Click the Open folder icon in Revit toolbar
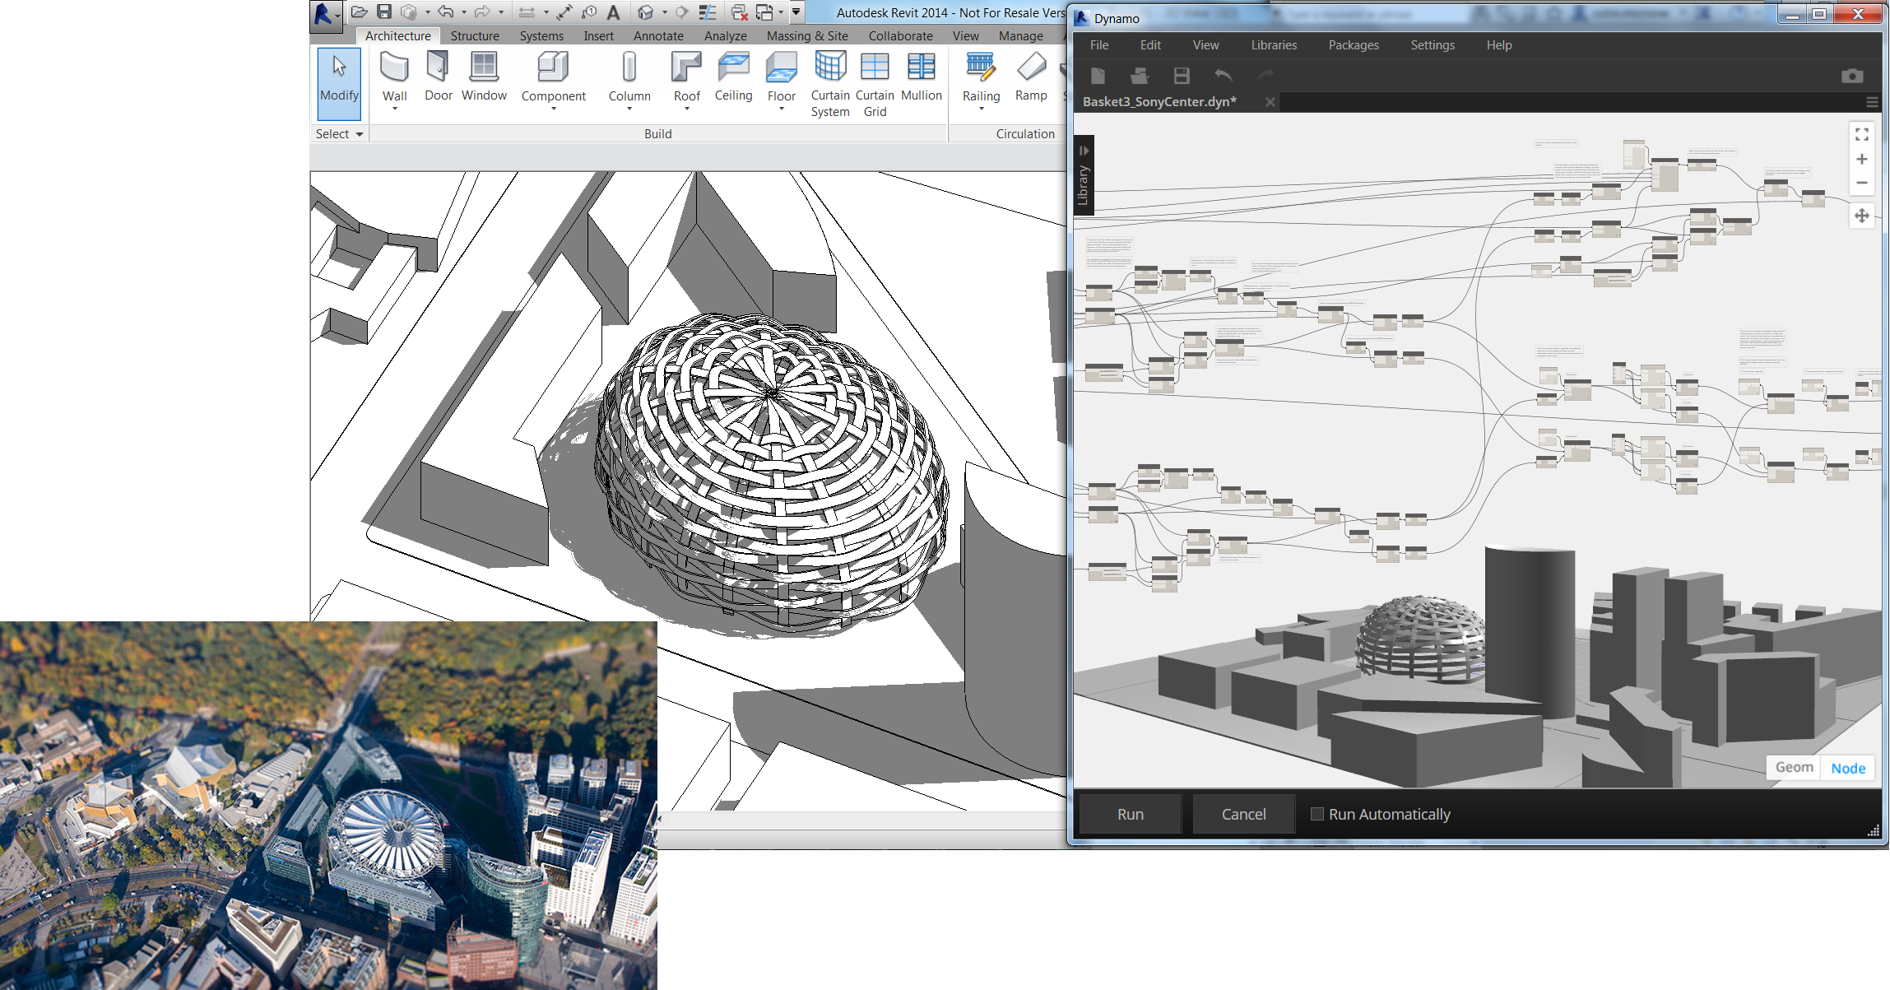Screen dimensions: 1890x990 [x=359, y=12]
